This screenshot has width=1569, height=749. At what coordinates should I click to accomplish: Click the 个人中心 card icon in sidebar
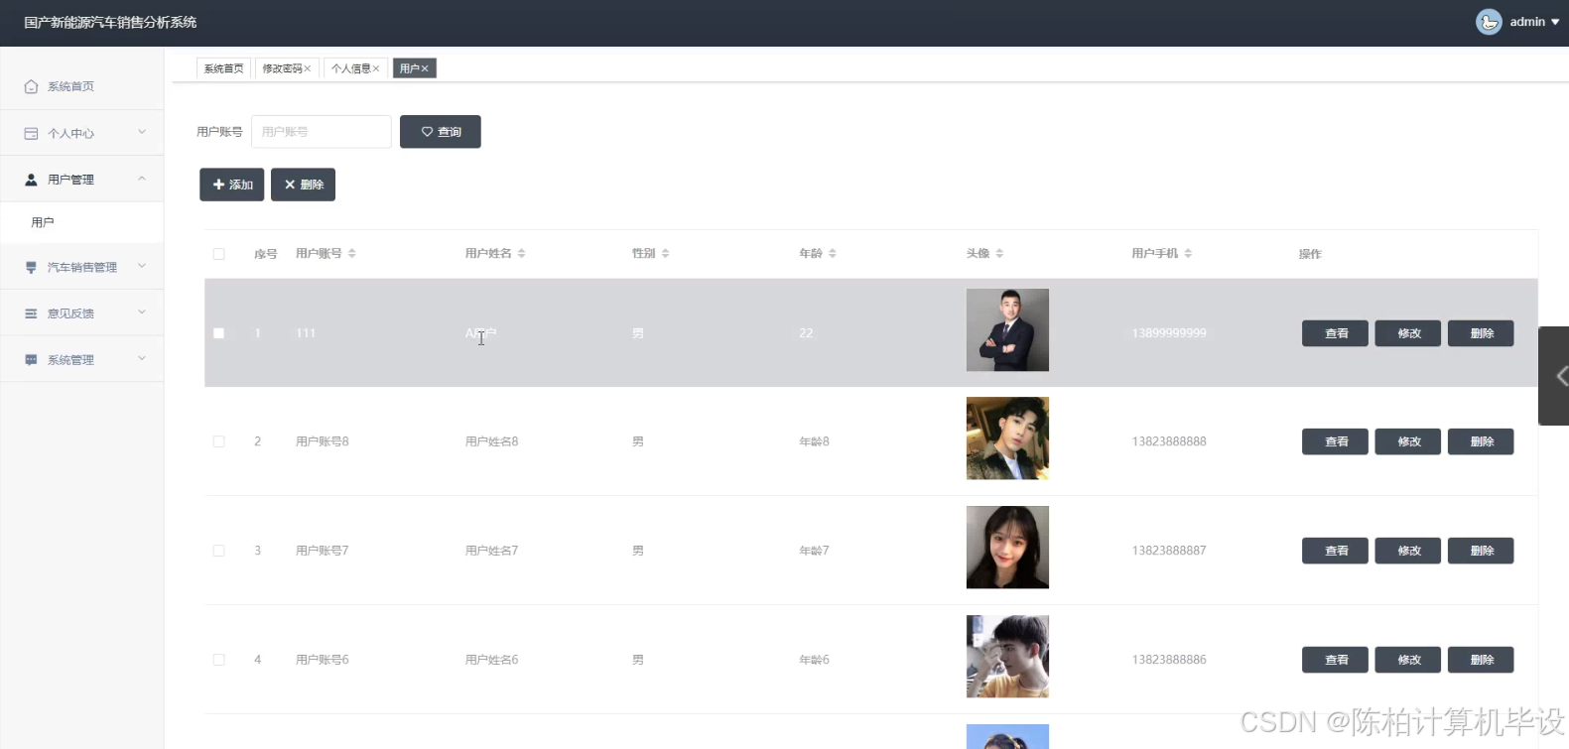31,133
